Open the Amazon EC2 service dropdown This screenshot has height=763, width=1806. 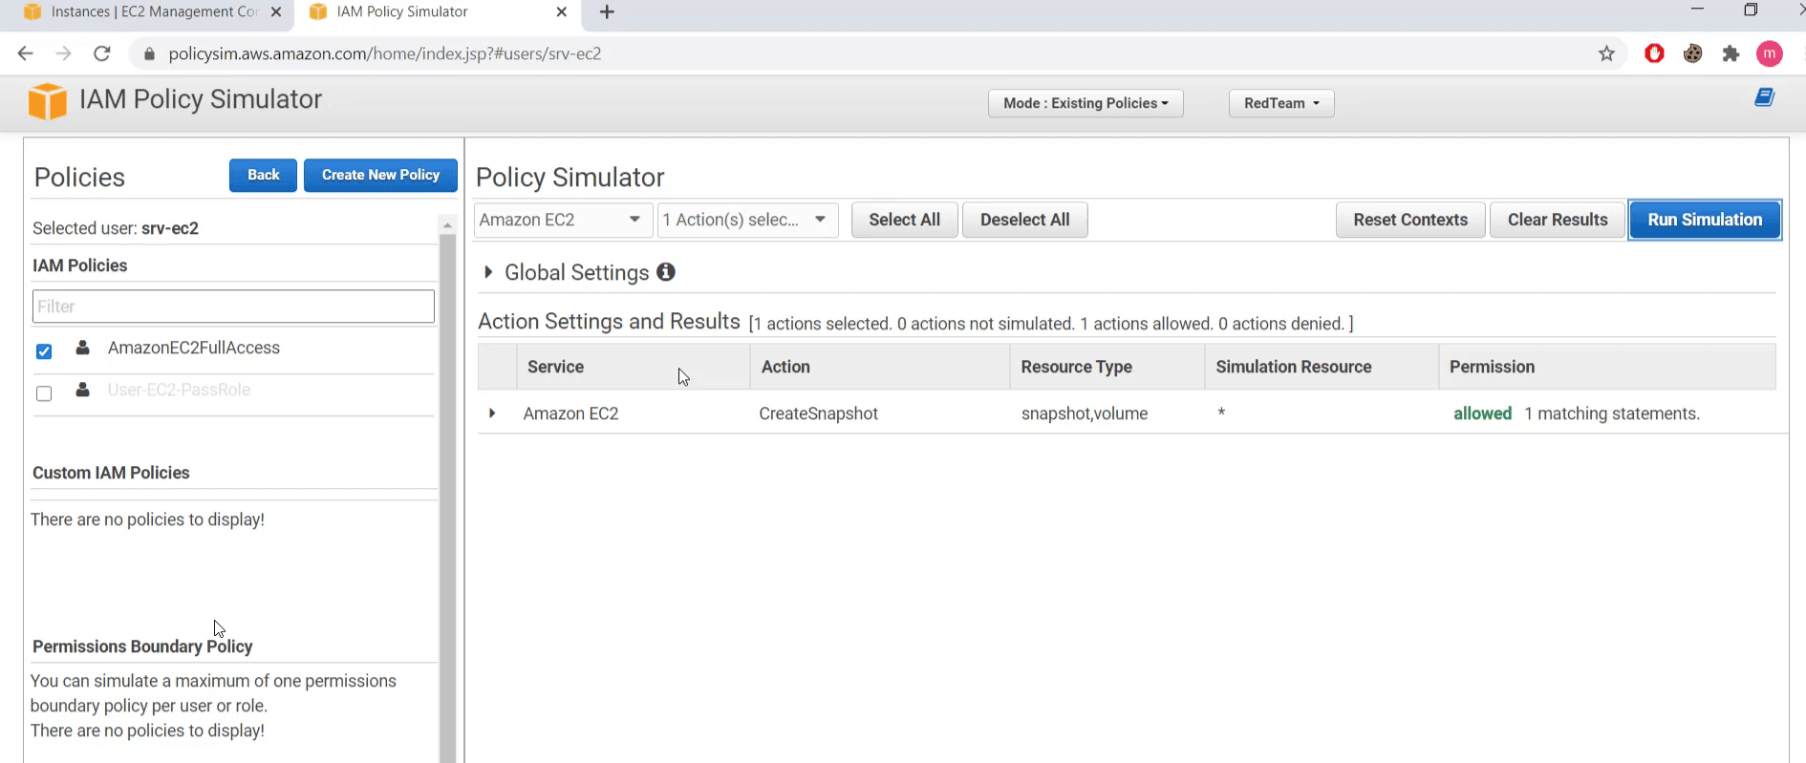[x=562, y=220]
